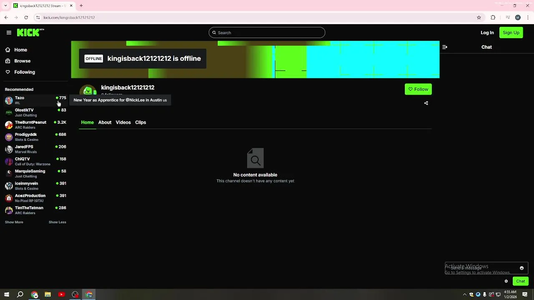This screenshot has width=534, height=300.
Task: Open Chrome media control icon
Action: [507, 17]
